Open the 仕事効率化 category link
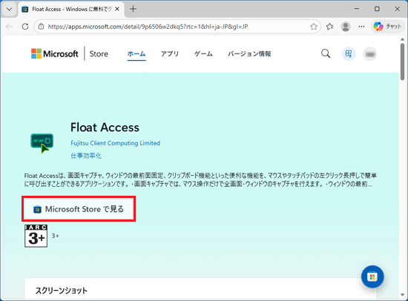The image size is (408, 301). [x=86, y=156]
